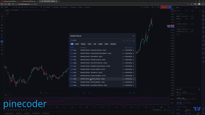The width and height of the screenshot is (205, 115).
Task: Pick the WFTMECO search result row
Action: point(102,53)
